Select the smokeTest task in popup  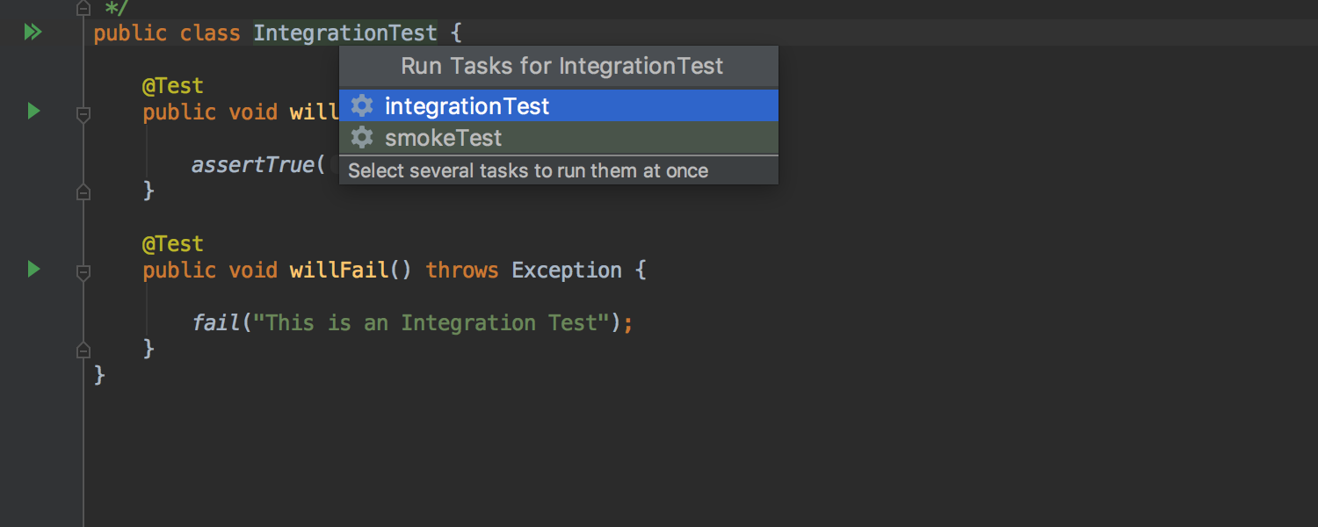(559, 138)
